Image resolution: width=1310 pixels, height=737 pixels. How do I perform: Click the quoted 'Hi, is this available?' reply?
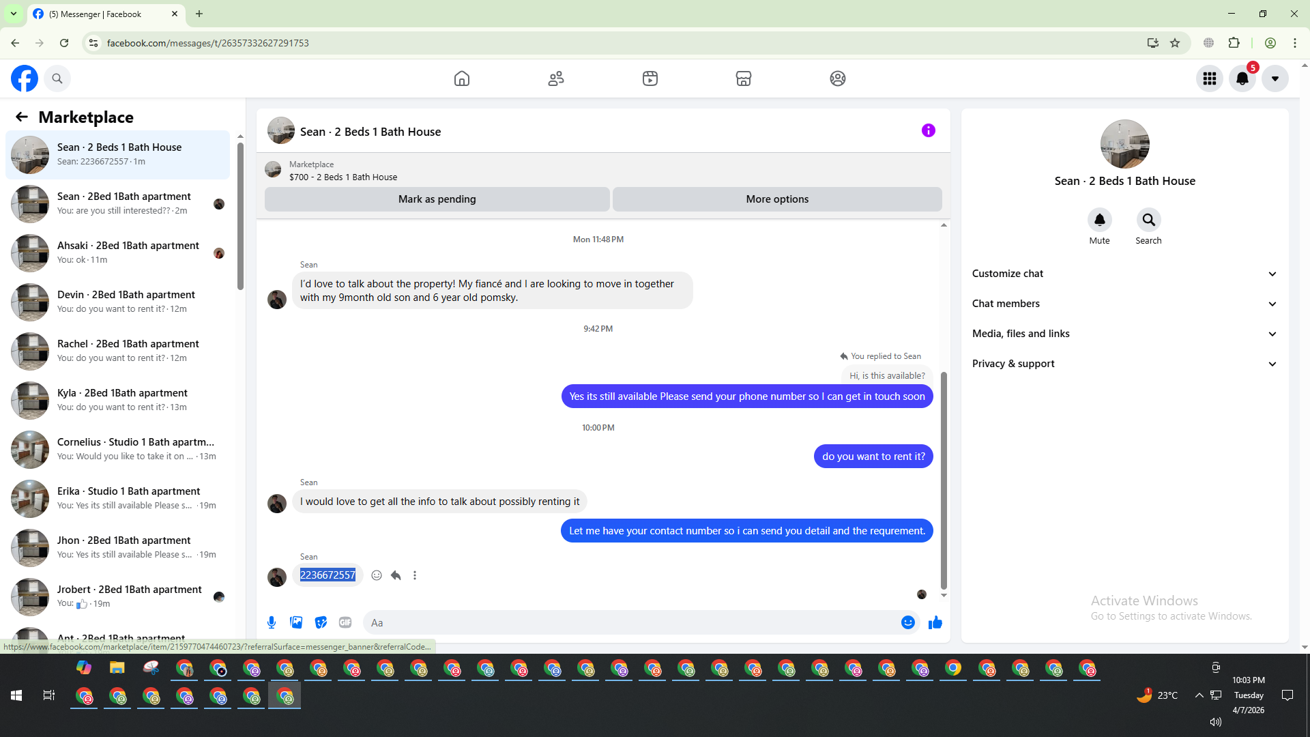[x=887, y=376]
